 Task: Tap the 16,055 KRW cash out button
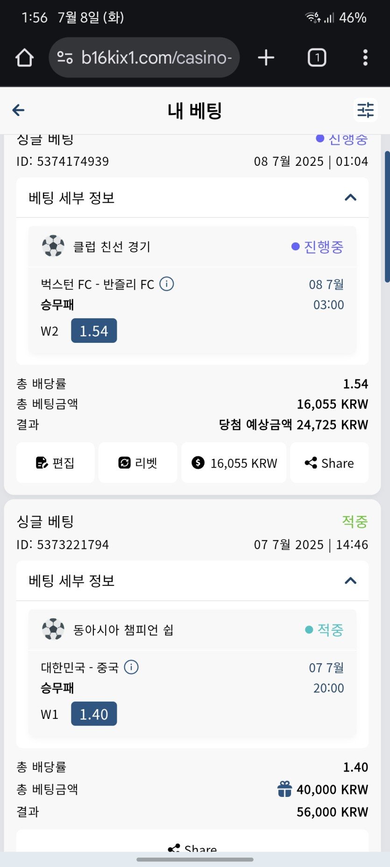[x=234, y=463]
